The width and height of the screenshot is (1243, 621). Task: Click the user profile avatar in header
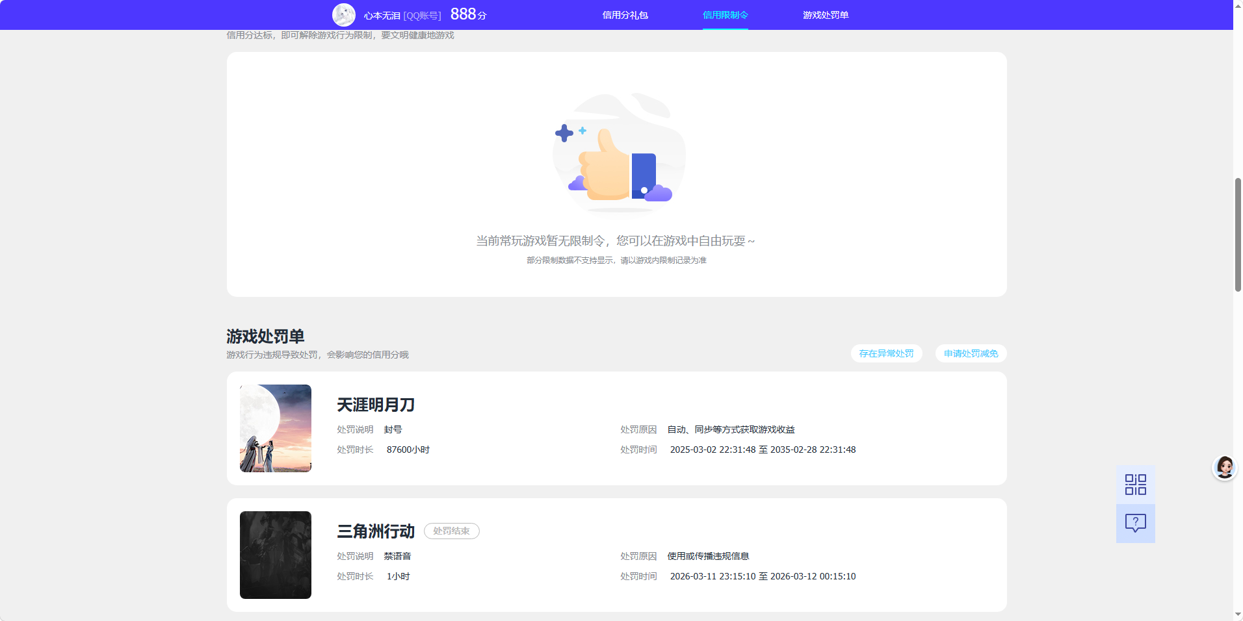tap(344, 15)
